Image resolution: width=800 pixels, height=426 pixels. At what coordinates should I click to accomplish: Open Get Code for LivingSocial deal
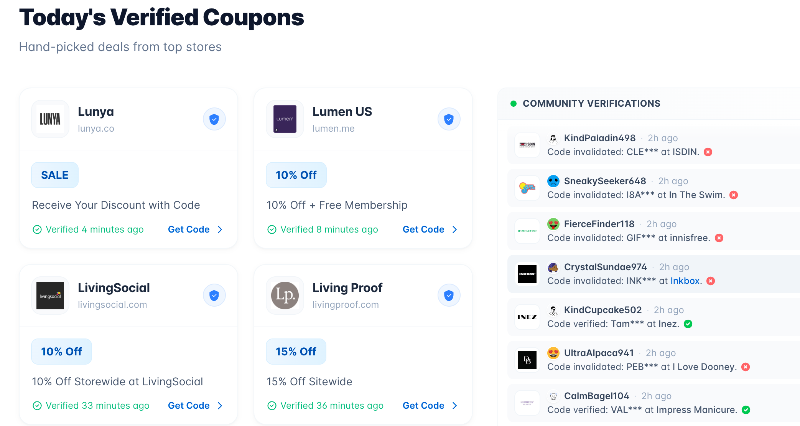coord(195,406)
